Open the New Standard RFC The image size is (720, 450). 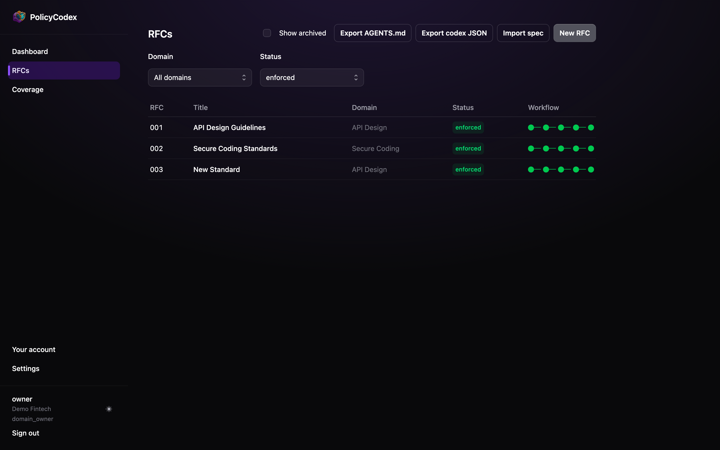(x=216, y=169)
